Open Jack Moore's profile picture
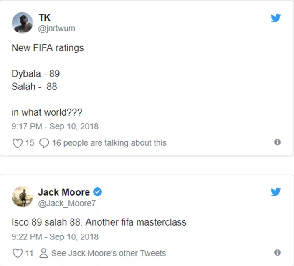294x266 pixels. [x=22, y=197]
